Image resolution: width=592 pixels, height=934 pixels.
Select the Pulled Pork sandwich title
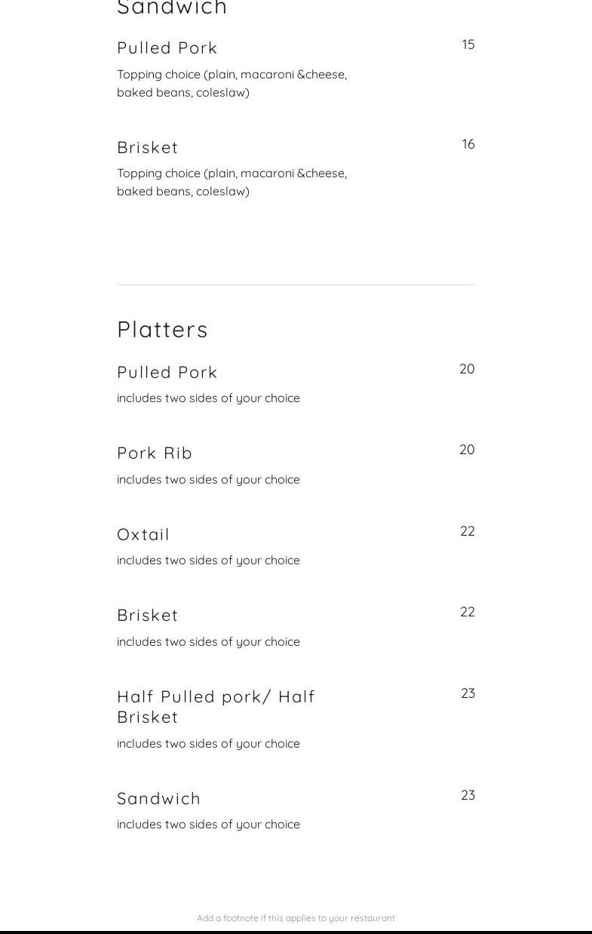(167, 48)
